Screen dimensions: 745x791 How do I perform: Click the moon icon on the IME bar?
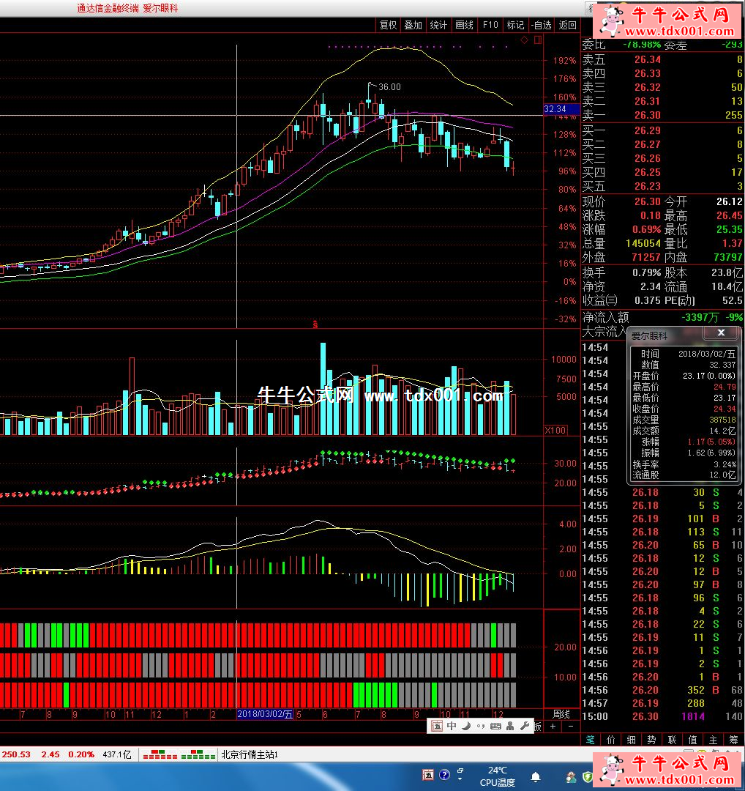(465, 726)
